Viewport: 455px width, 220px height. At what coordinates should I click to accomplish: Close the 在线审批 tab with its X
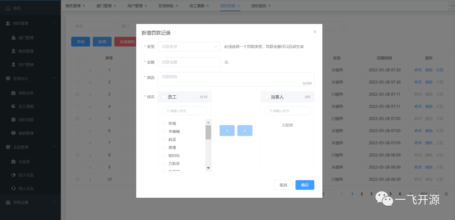[x=177, y=5]
